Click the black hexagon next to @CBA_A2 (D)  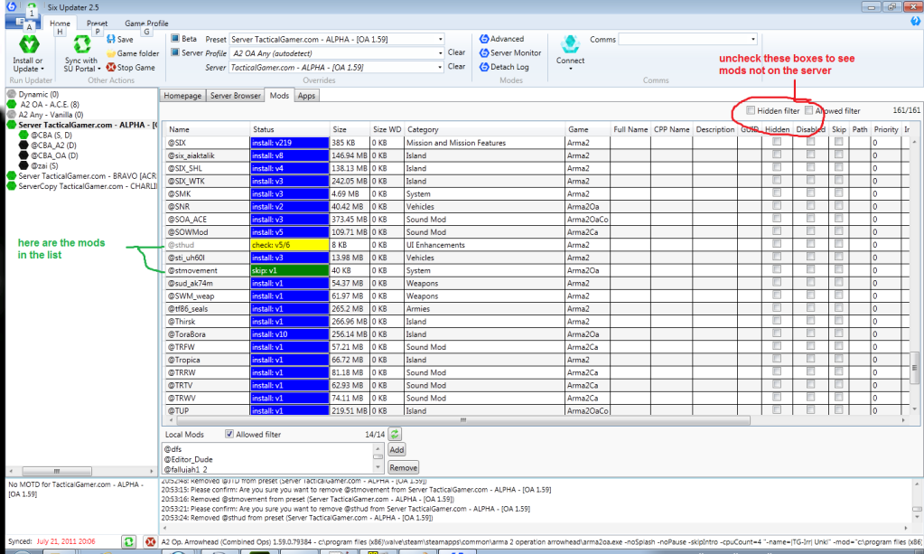tap(23, 145)
